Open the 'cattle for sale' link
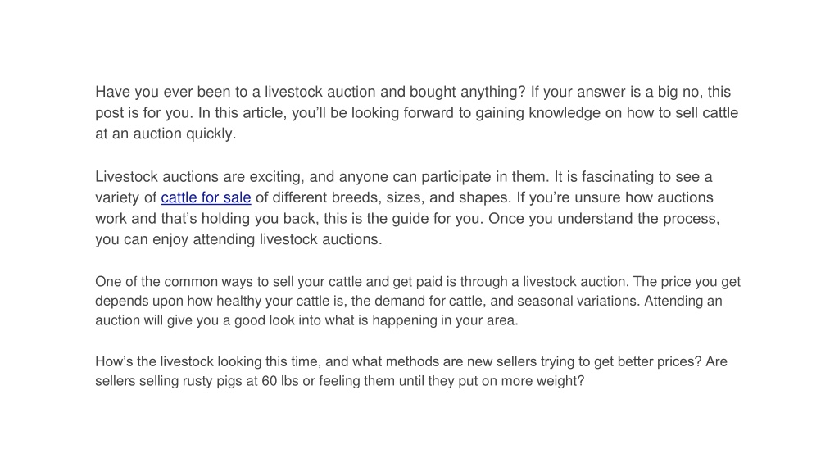 [x=206, y=197]
